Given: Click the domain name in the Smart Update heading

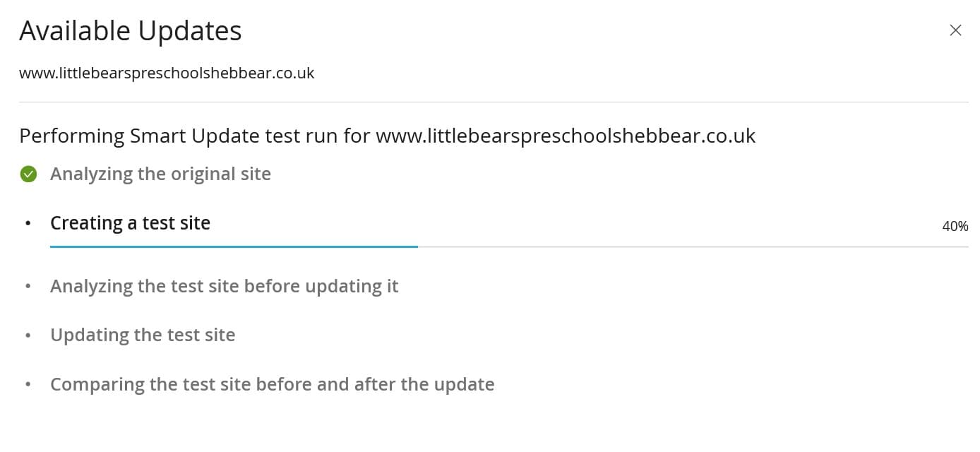Looking at the screenshot, I should 566,136.
